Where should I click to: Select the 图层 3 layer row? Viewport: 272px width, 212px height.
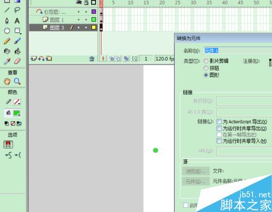(63, 28)
